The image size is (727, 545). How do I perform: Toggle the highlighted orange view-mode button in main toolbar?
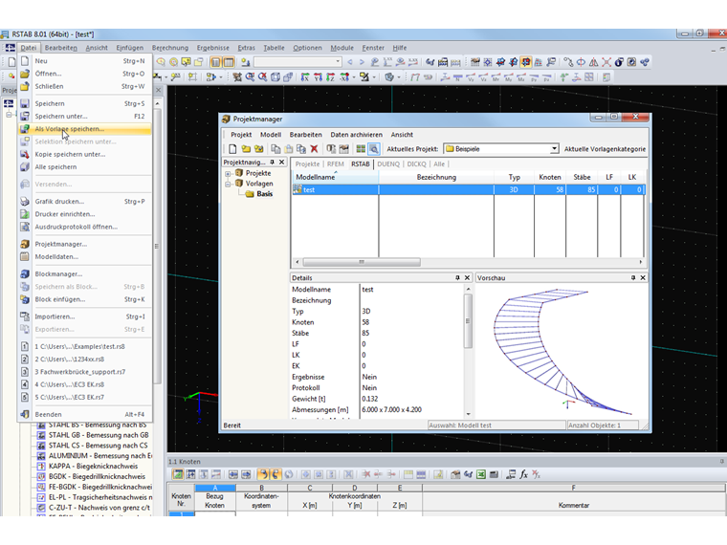click(x=526, y=61)
